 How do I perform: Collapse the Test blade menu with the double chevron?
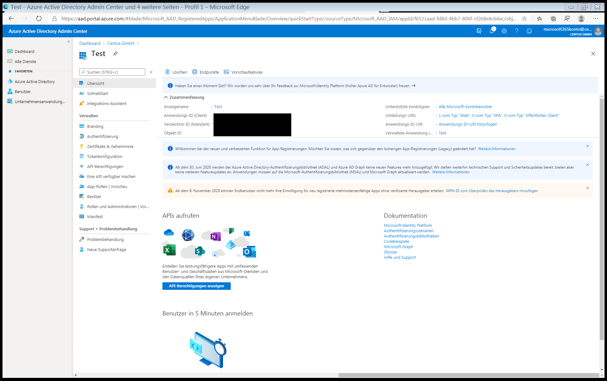[x=151, y=72]
